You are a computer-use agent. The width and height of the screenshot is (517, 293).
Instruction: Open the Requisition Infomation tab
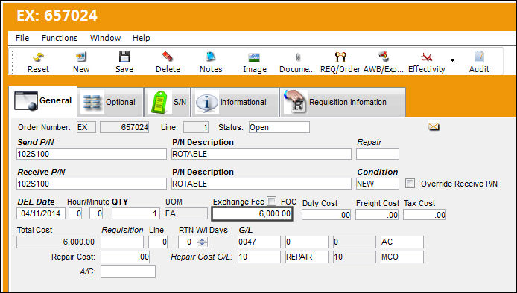point(343,102)
